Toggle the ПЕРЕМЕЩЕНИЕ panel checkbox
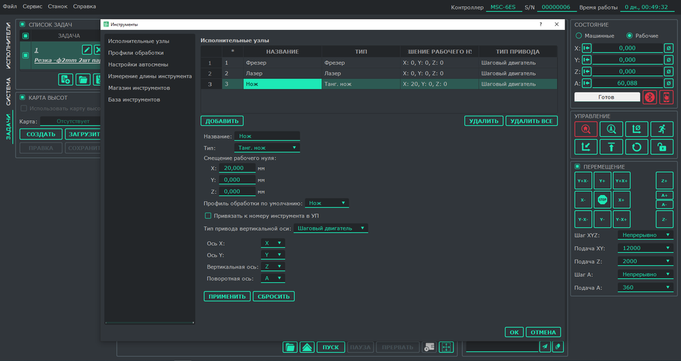 point(577,167)
